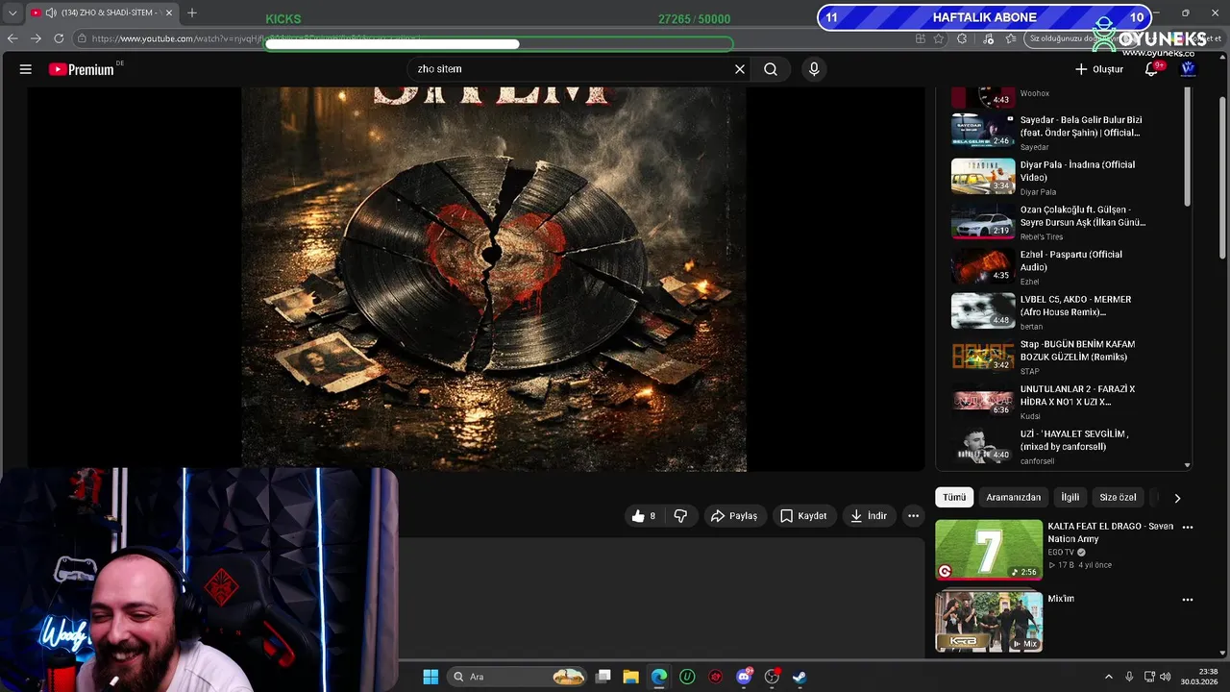
Task: Add this page to browser favorites star
Action: pyautogui.click(x=939, y=38)
